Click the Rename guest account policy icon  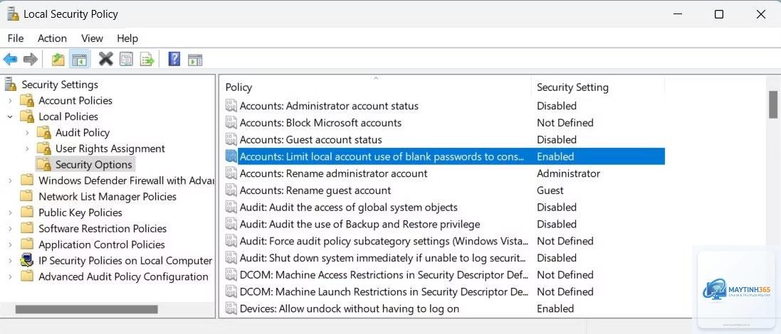(231, 190)
